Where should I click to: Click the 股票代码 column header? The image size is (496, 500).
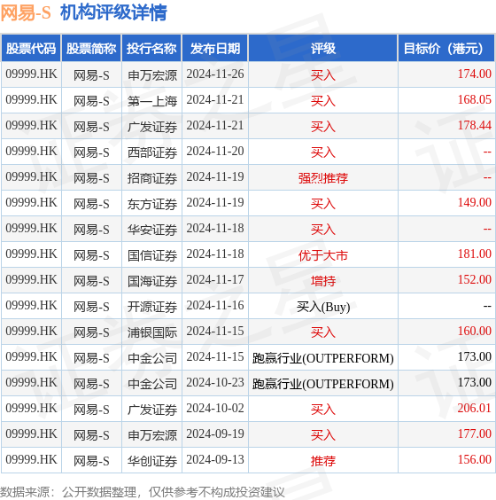click(31, 48)
